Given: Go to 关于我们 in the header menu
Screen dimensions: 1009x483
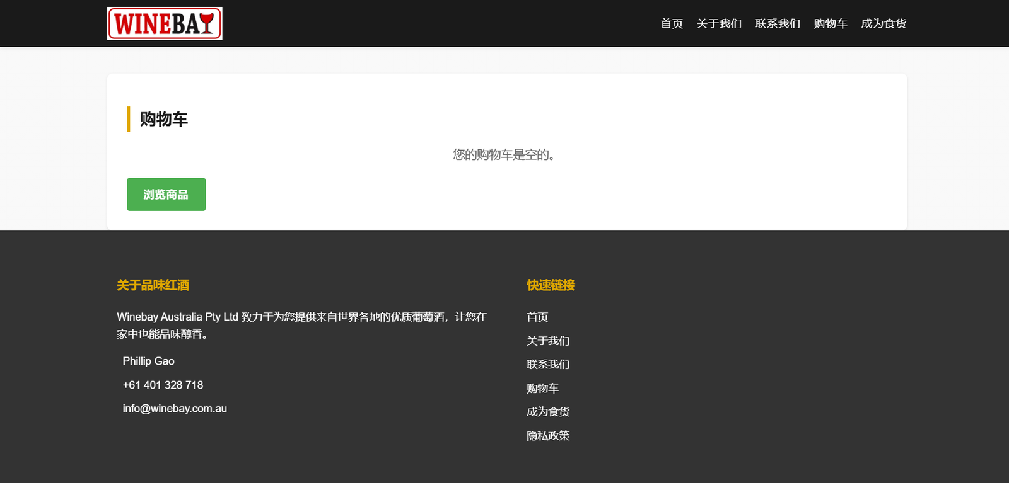Looking at the screenshot, I should click(719, 23).
